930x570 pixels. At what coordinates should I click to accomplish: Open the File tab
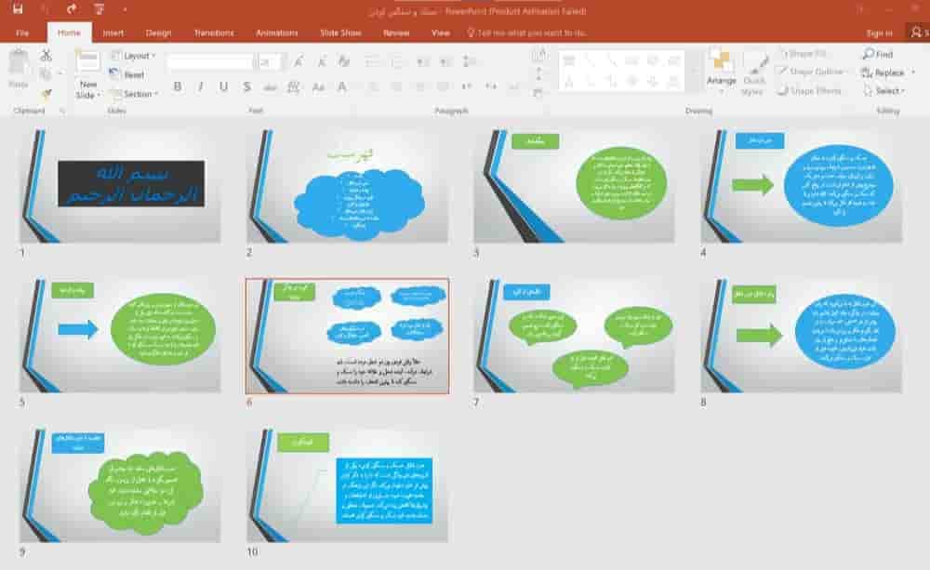click(x=22, y=33)
